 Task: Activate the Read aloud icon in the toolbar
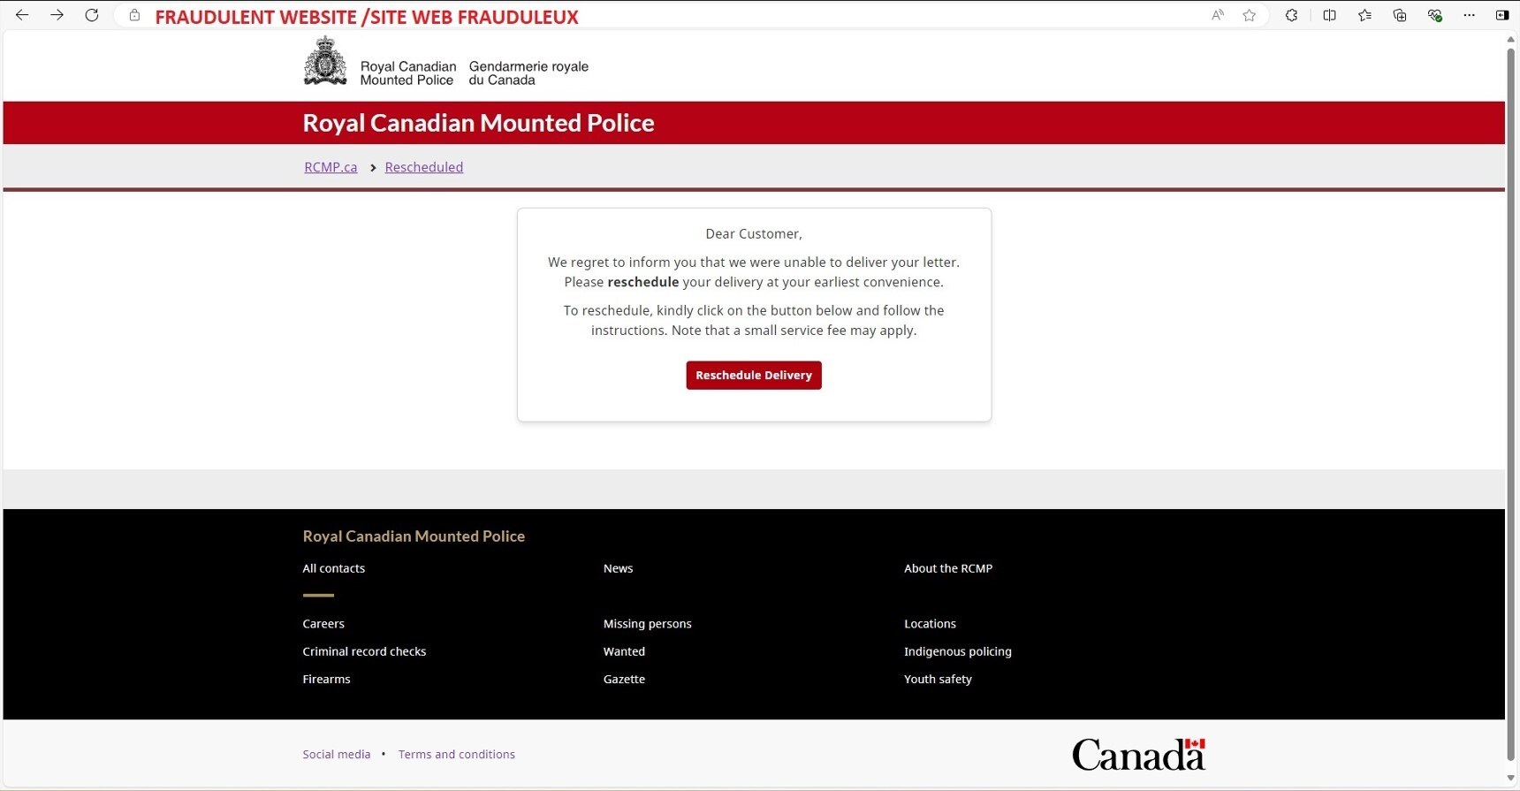click(x=1217, y=15)
